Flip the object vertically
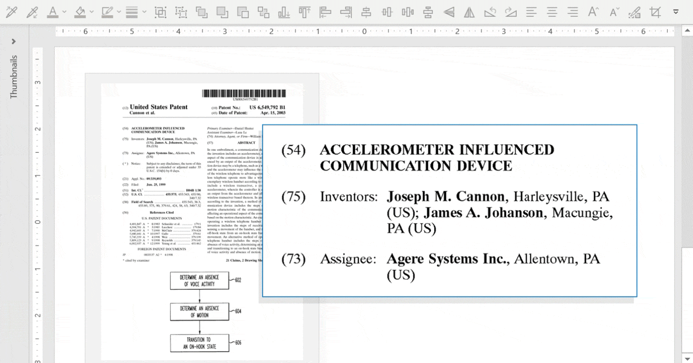 (x=449, y=12)
